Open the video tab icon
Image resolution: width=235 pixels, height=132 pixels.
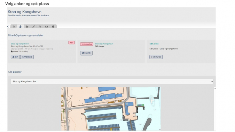tap(47, 26)
